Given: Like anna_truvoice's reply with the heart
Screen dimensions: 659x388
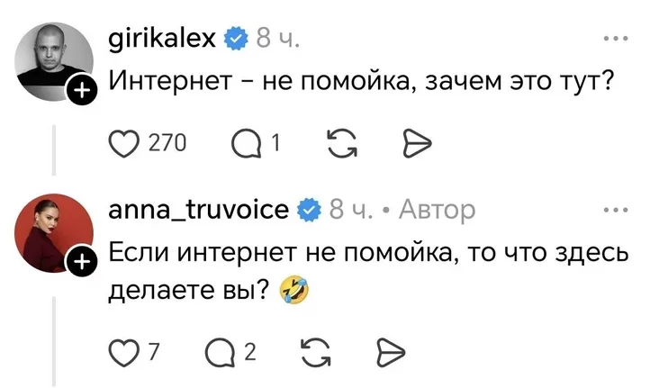Looking at the screenshot, I should coord(122,349).
